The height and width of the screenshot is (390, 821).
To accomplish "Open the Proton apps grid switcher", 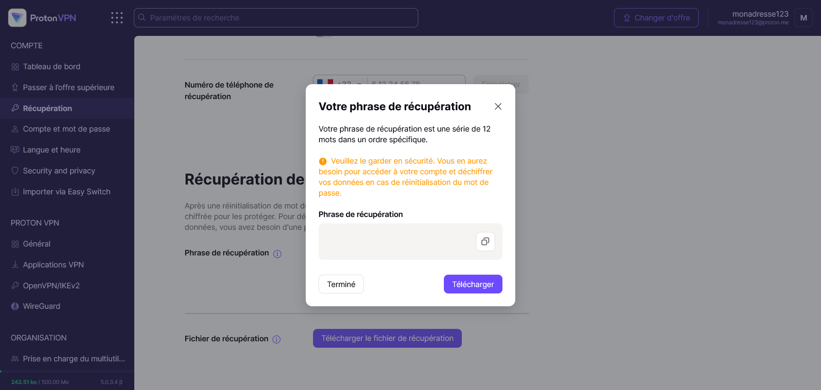I will (x=117, y=18).
